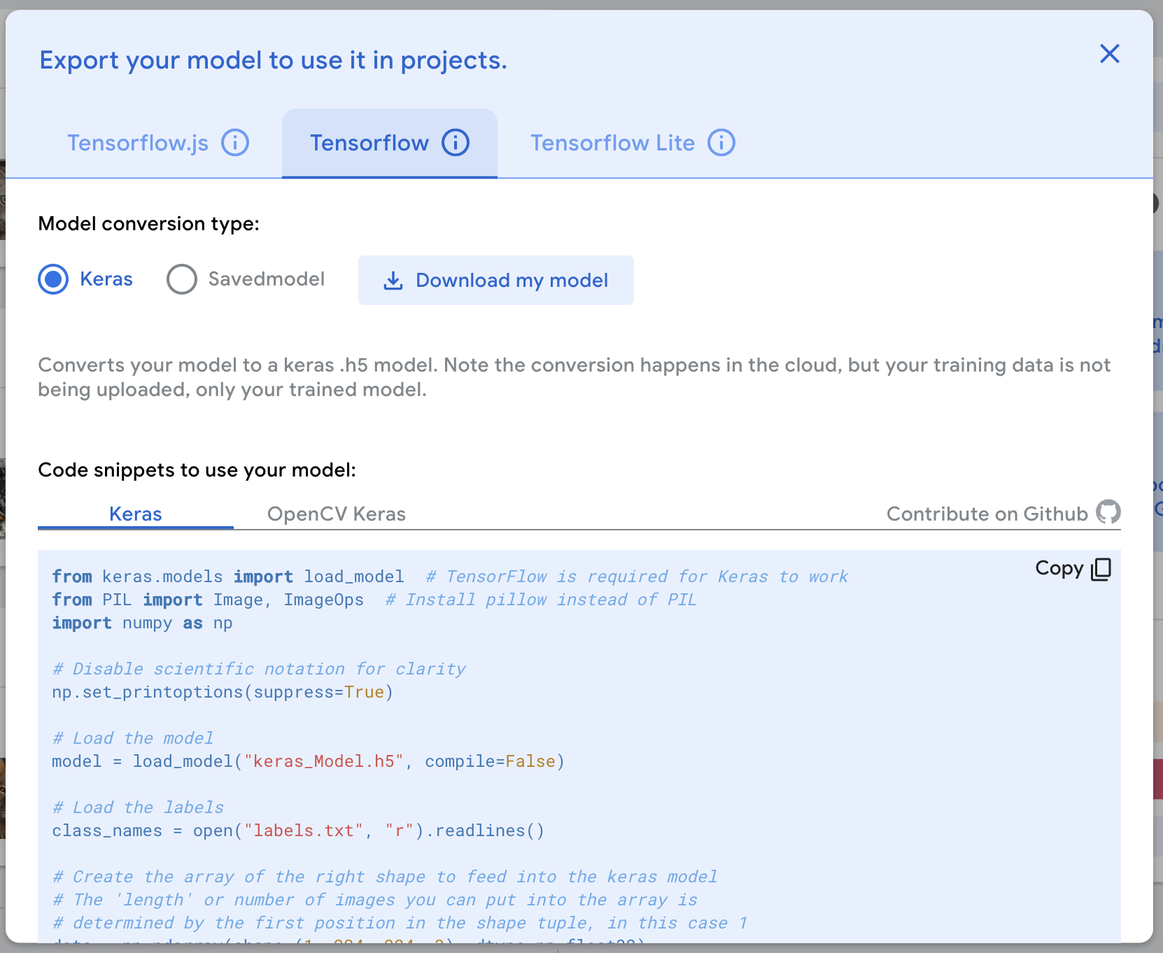Select the Keras conversion radio button
1163x953 pixels.
pyautogui.click(x=53, y=279)
